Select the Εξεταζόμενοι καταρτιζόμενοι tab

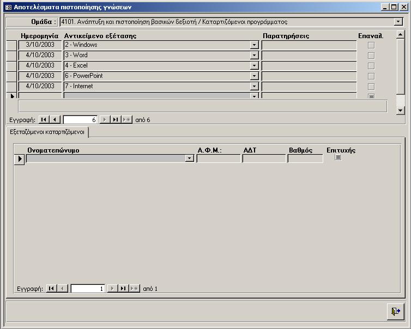47,132
